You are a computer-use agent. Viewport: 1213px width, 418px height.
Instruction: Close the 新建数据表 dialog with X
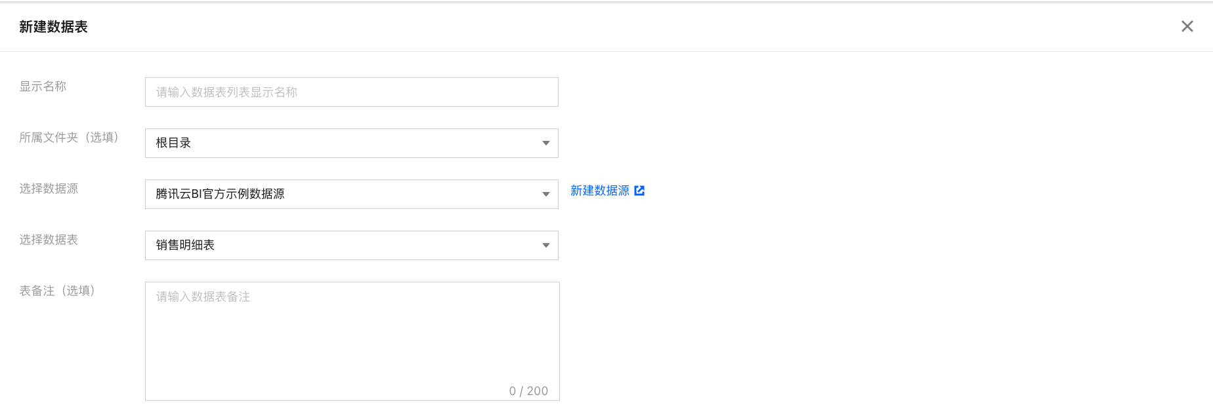[1187, 26]
